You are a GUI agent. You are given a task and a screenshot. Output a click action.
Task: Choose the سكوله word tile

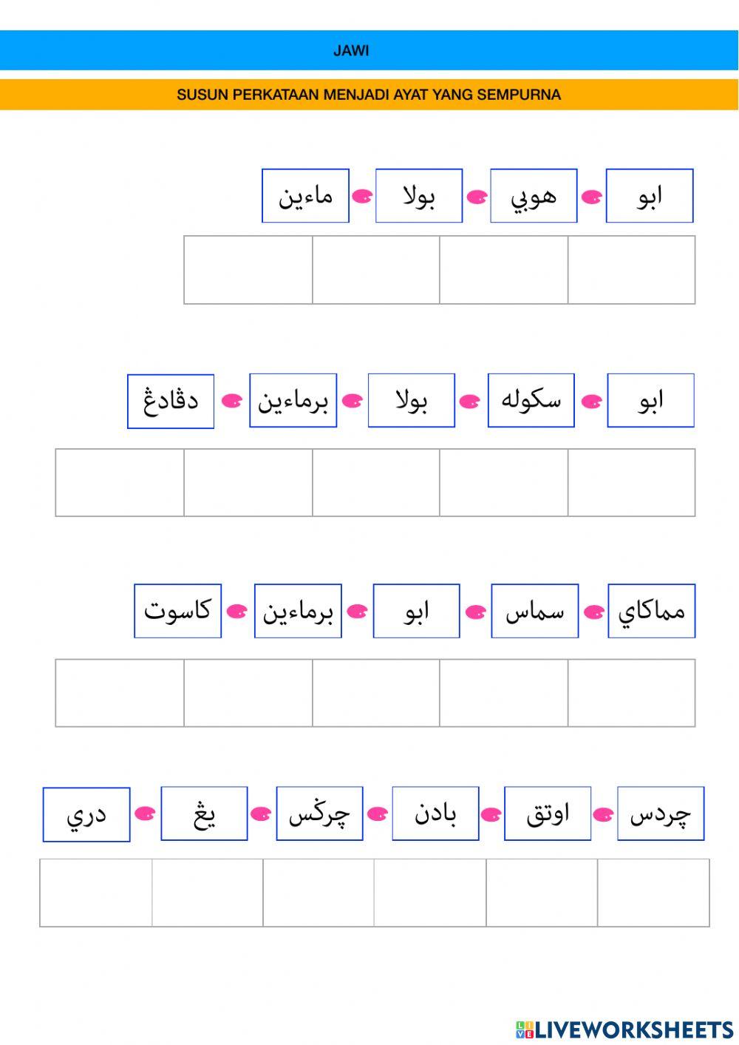(531, 401)
